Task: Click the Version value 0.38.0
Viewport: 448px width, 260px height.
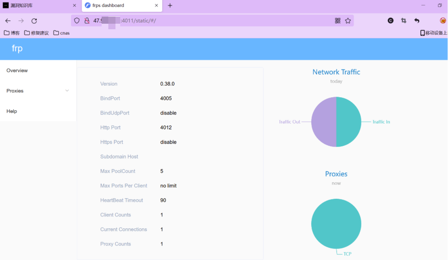Action: coord(167,84)
